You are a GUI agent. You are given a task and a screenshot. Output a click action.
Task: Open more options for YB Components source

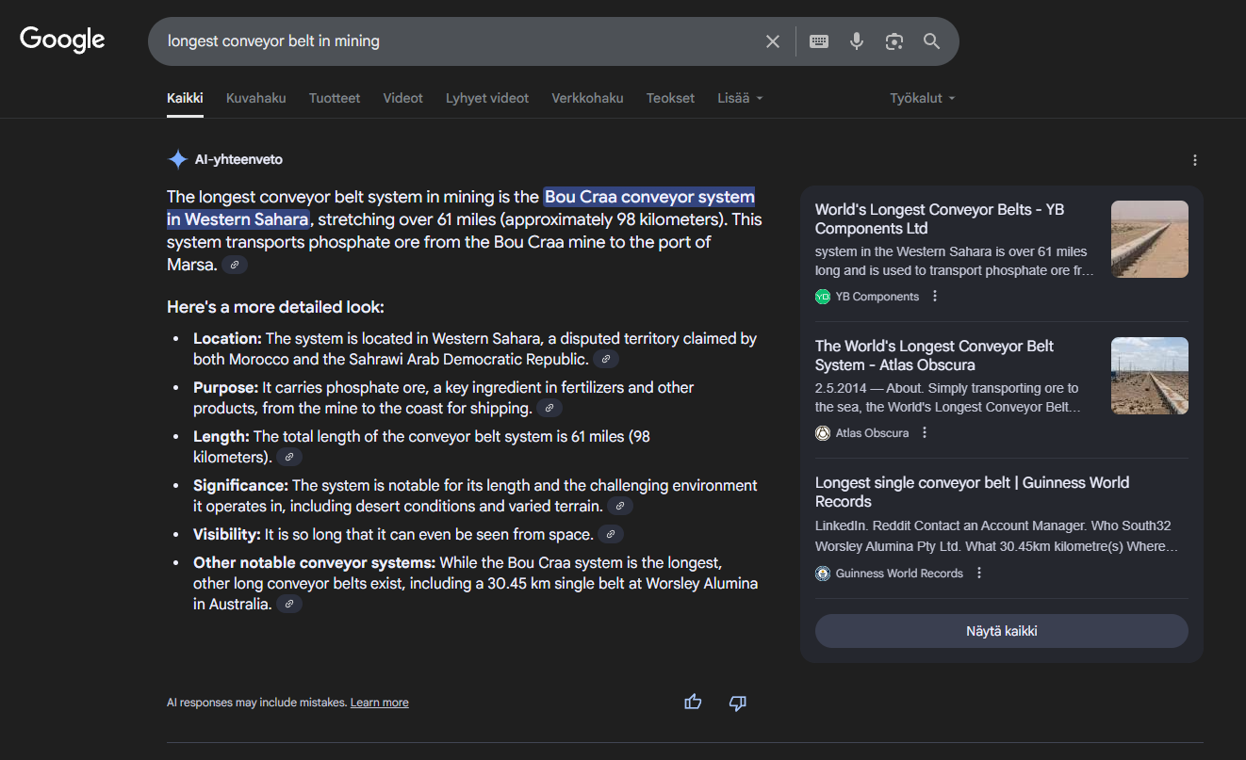935,297
